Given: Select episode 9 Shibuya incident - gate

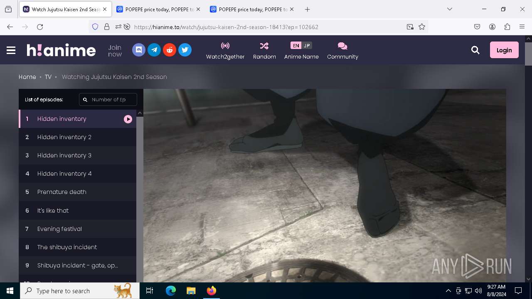Looking at the screenshot, I should point(77,265).
